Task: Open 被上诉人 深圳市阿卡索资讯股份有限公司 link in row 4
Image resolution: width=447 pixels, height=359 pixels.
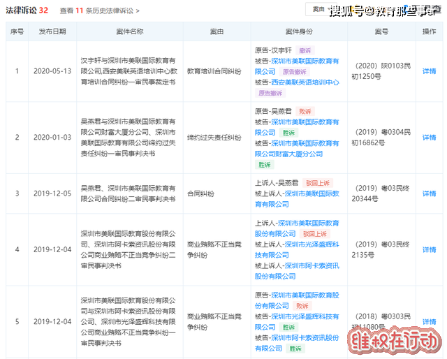Action: click(x=297, y=271)
